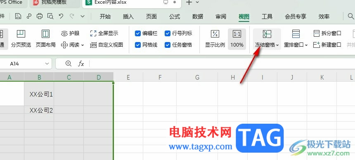The width and height of the screenshot is (355, 160).
Task: Open the 审阅 tab
Action: [221, 16]
